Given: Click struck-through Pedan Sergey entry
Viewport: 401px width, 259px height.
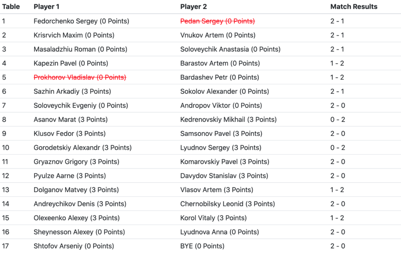Looking at the screenshot, I should [x=217, y=21].
